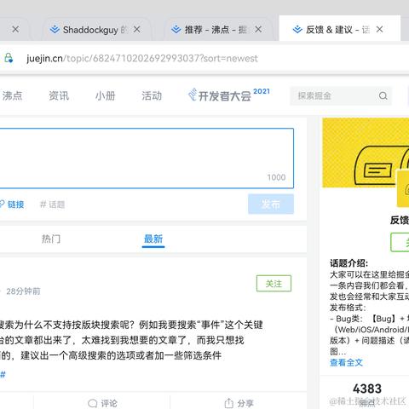409x409 pixels.
Task: Open the 小册 navigation item
Action: (x=105, y=95)
